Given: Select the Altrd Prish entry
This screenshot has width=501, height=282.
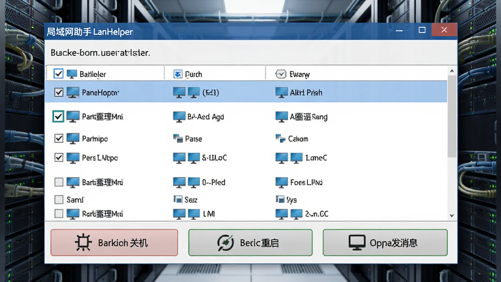Looking at the screenshot, I should 306,93.
